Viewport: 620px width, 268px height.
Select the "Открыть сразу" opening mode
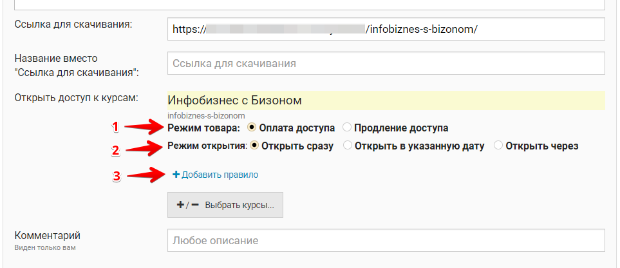coord(255,146)
